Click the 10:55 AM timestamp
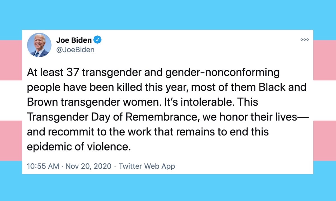This screenshot has width=336, height=201. pyautogui.click(x=43, y=166)
